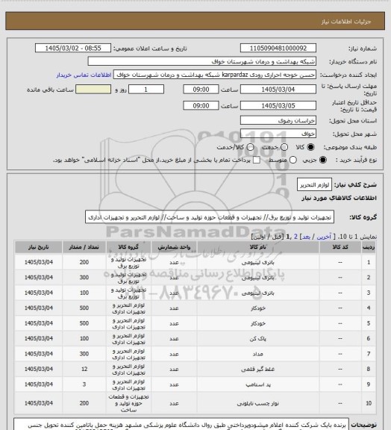This screenshot has width=391, height=430.
Task: Click the نام کالا column header
Action: click(258, 247)
